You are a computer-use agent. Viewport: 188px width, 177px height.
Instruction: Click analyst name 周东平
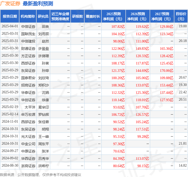point(43,144)
